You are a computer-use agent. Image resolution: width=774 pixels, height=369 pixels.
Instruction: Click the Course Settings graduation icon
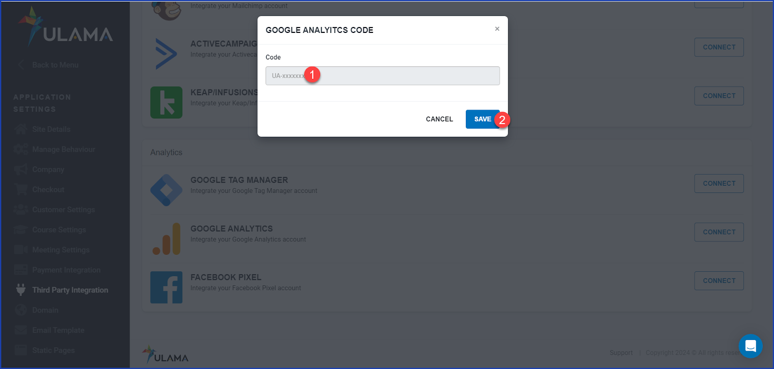(20, 230)
